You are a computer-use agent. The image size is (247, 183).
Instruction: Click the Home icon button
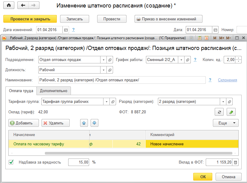[9, 6]
